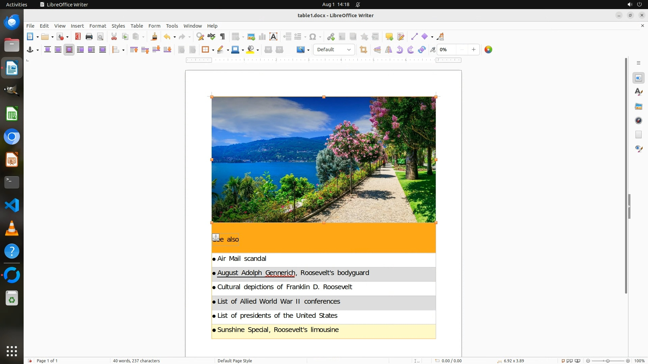This screenshot has width=648, height=364.
Task: Rotate image 90° left
Action: pos(400,50)
